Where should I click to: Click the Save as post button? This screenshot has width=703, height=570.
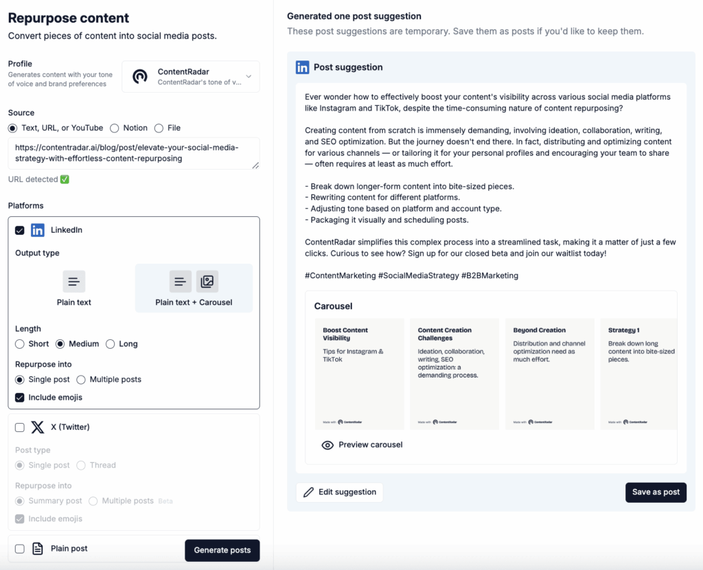(656, 492)
